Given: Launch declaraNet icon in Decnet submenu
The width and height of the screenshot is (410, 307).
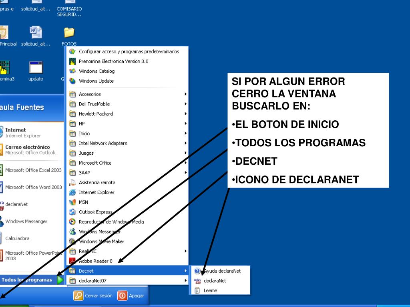Looking at the screenshot, I should pos(197,281).
